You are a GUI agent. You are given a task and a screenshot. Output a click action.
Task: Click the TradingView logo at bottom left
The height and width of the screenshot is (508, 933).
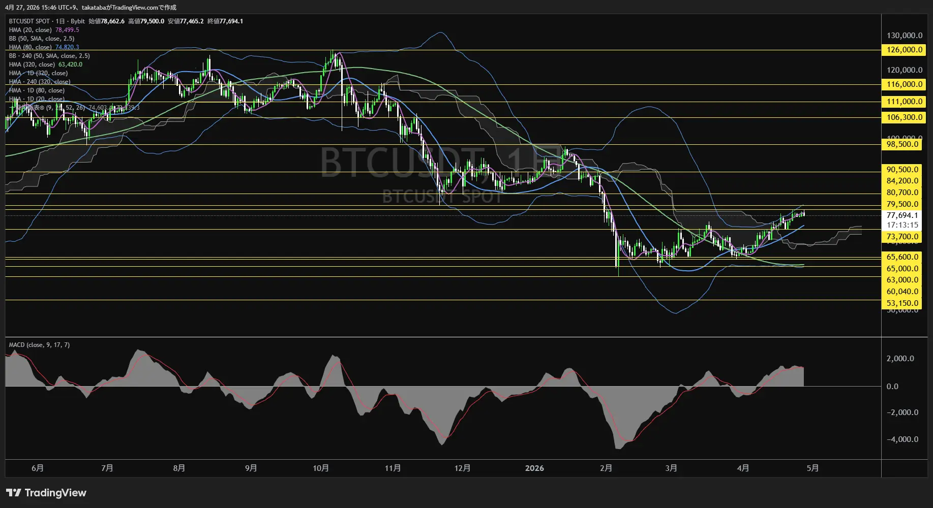click(46, 493)
